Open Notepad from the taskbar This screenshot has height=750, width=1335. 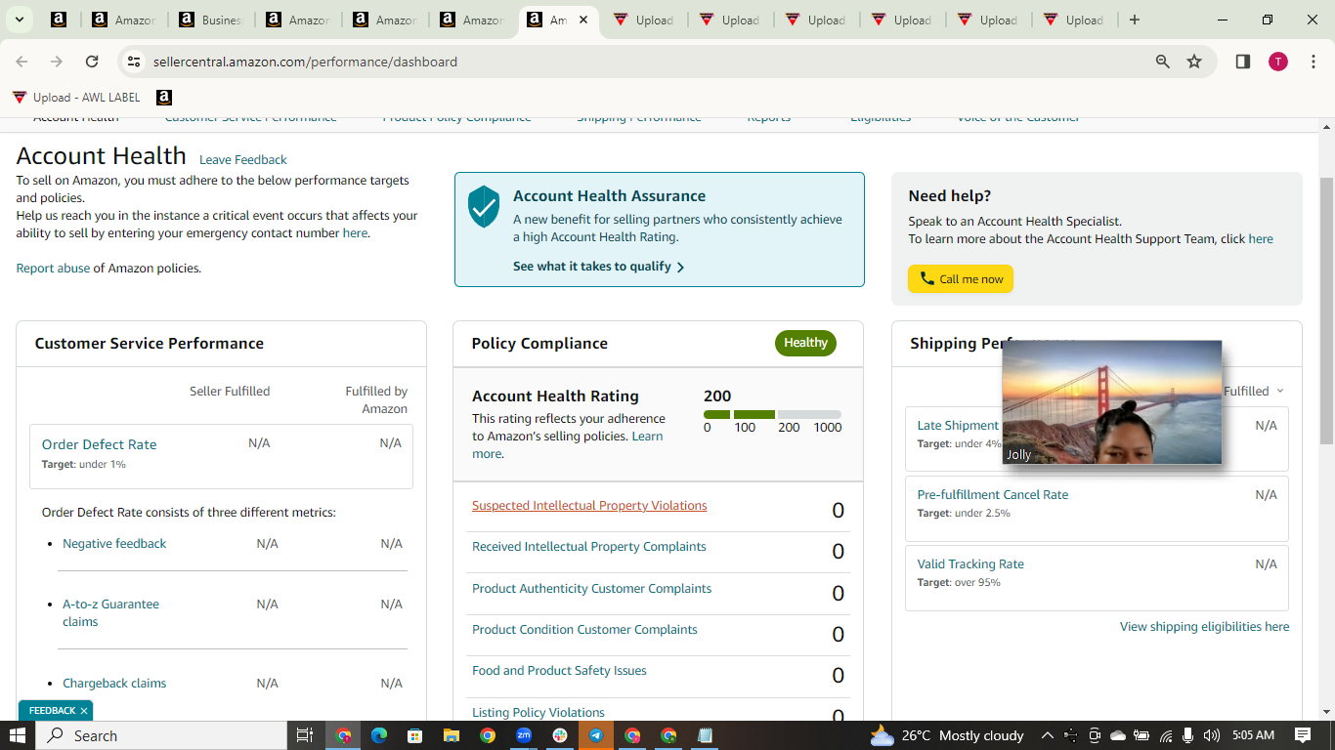pyautogui.click(x=706, y=735)
